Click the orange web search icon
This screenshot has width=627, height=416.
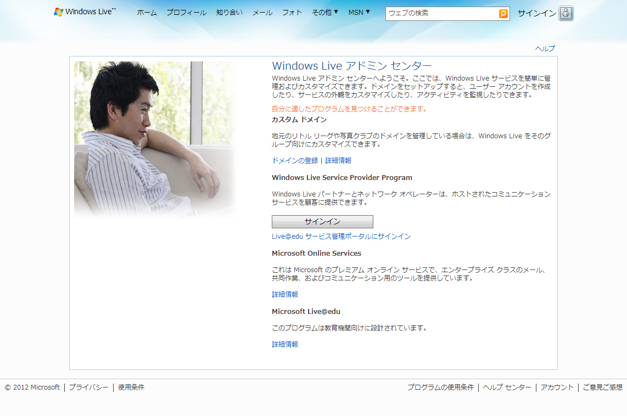click(503, 14)
